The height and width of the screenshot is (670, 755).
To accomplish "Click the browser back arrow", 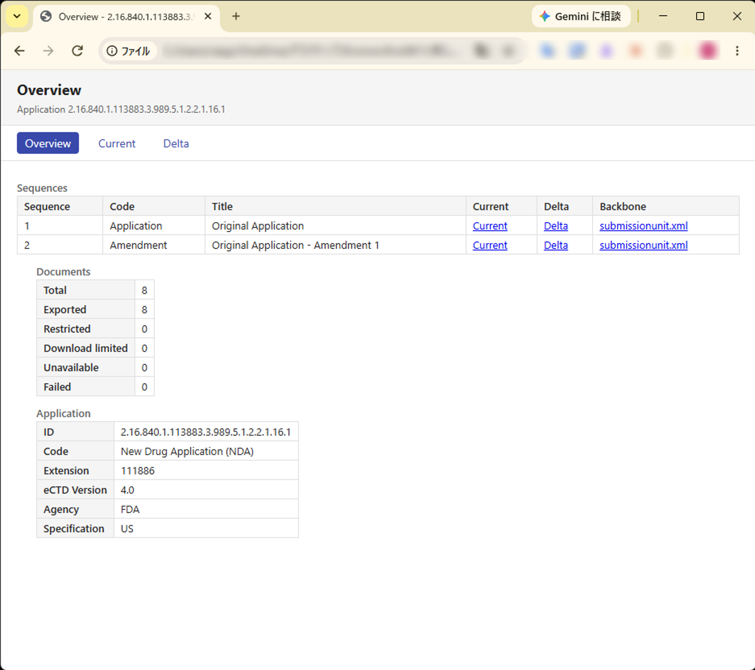I will (19, 51).
